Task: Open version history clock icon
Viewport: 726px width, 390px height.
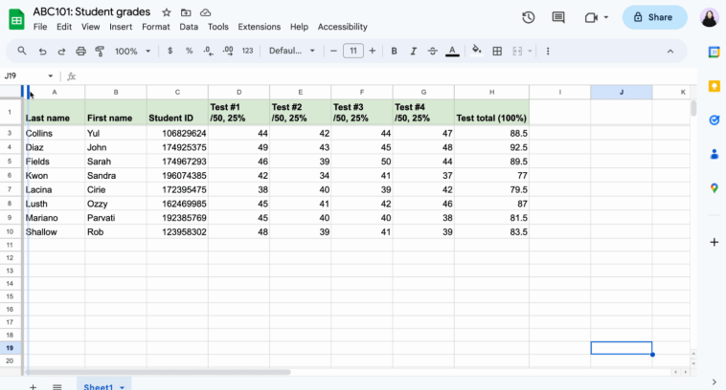Action: (x=528, y=17)
